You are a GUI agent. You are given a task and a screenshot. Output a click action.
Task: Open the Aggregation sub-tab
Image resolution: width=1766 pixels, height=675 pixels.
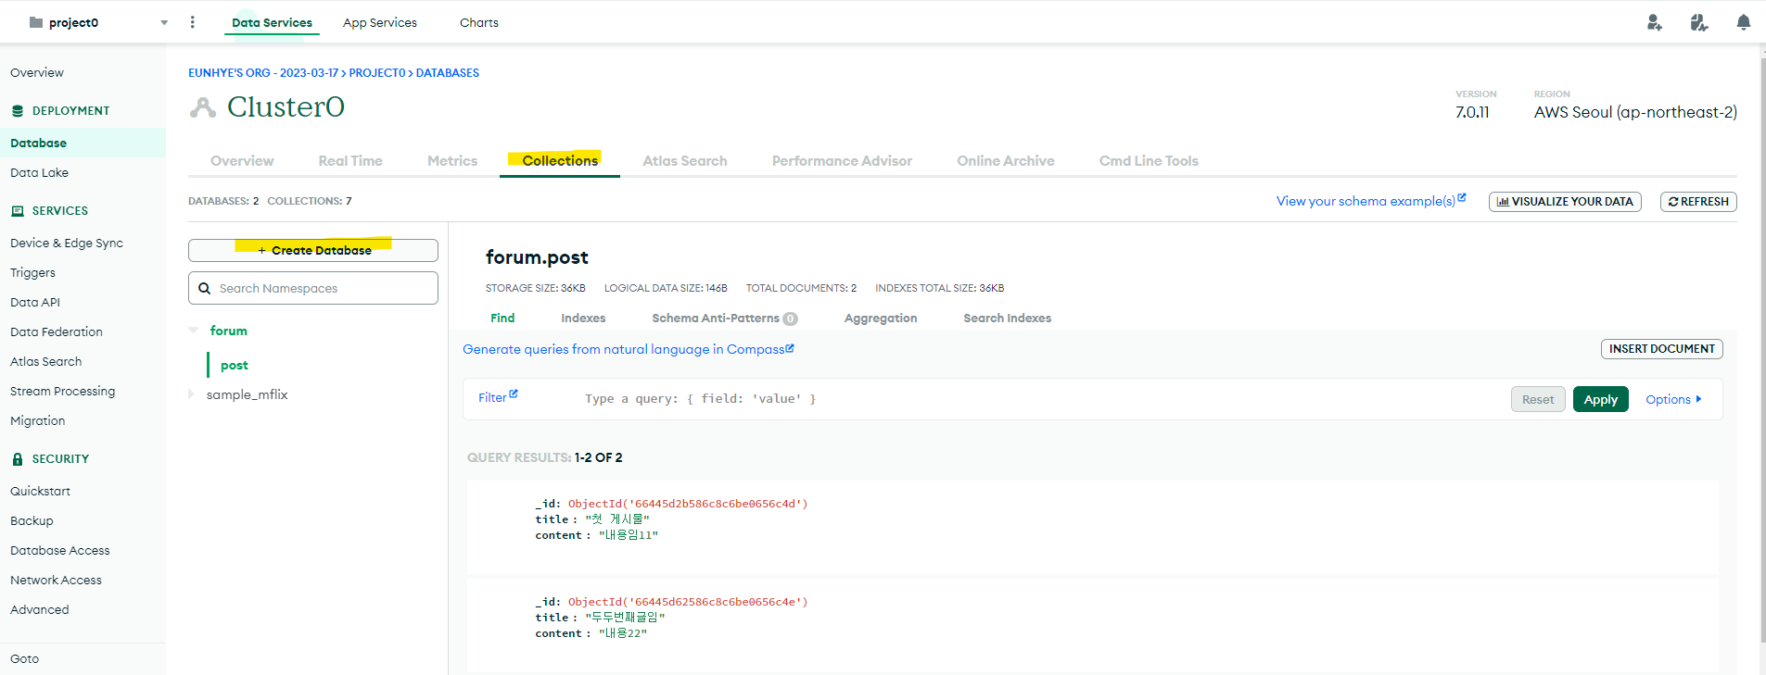pos(881,318)
